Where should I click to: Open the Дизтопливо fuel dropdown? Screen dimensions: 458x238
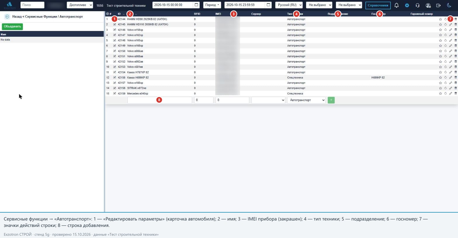pyautogui.click(x=80, y=5)
